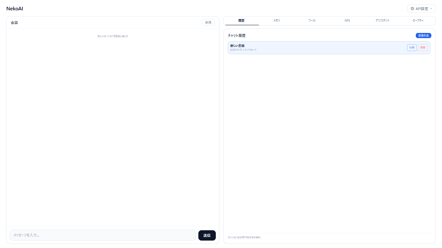
Task: Delete the 新しい会話 session with 削除
Action: pos(423,47)
